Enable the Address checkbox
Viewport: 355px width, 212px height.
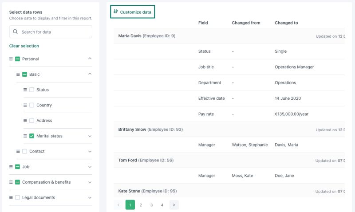[32, 120]
